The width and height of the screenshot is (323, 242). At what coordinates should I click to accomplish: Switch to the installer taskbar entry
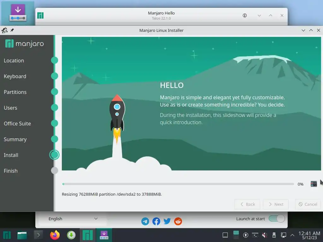point(104,235)
